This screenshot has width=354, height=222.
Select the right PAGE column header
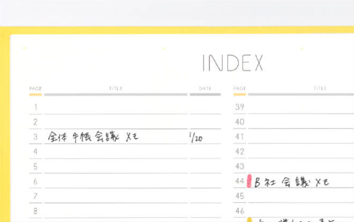[240, 88]
